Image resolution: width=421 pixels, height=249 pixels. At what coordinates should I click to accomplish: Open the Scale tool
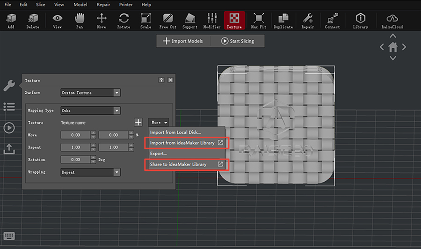click(146, 21)
